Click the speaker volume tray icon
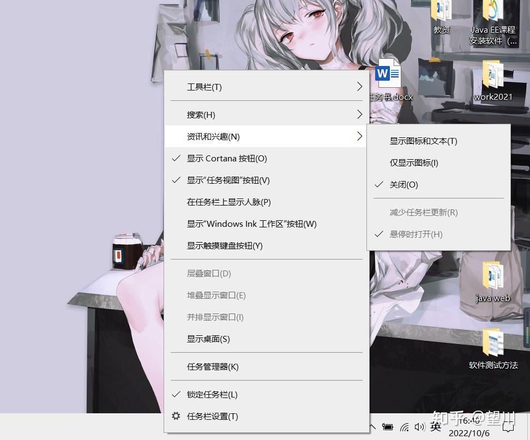Screen dimensions: 530x440 [x=419, y=427]
